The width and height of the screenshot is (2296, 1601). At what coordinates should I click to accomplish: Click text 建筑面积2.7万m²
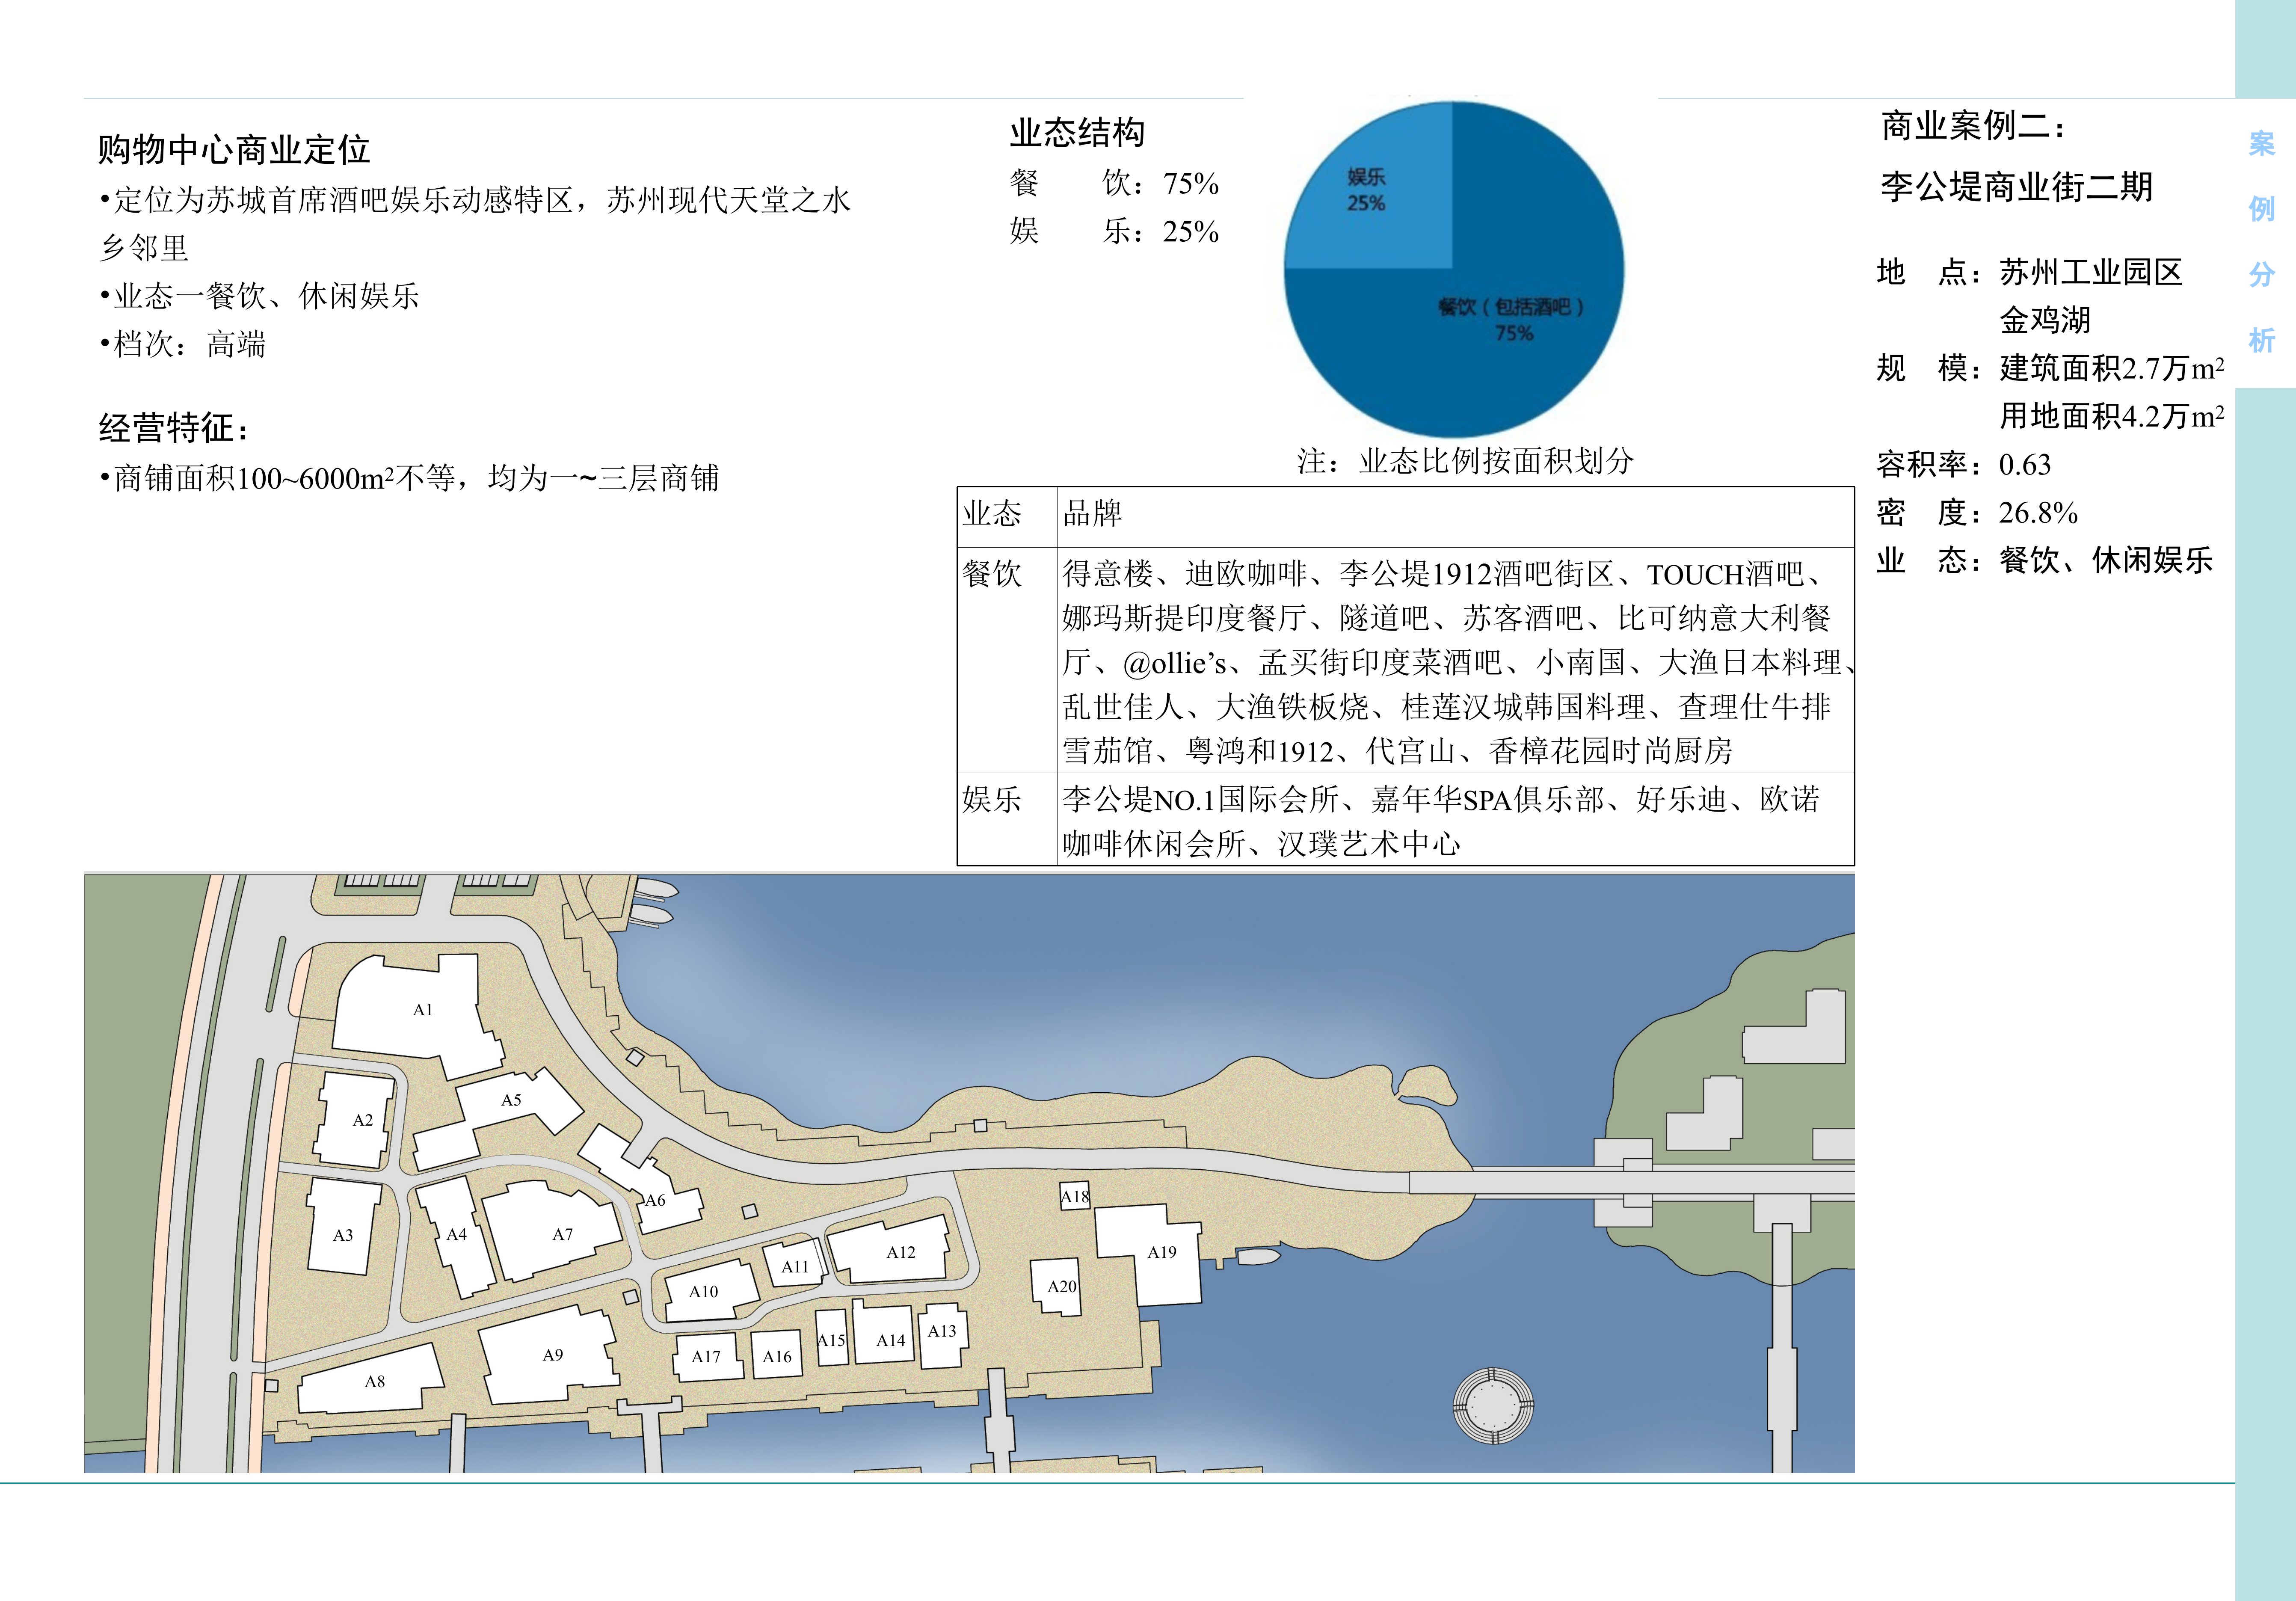coord(2112,368)
